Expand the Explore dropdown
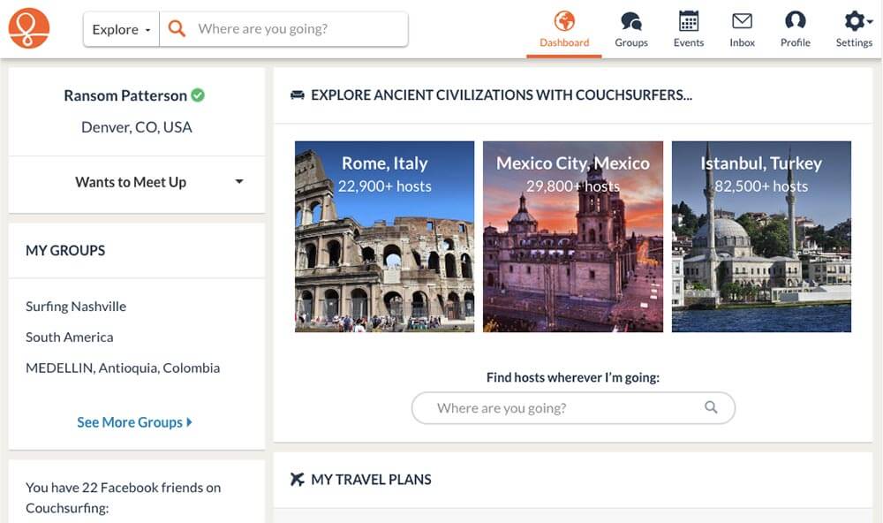The width and height of the screenshot is (883, 523). [x=121, y=29]
